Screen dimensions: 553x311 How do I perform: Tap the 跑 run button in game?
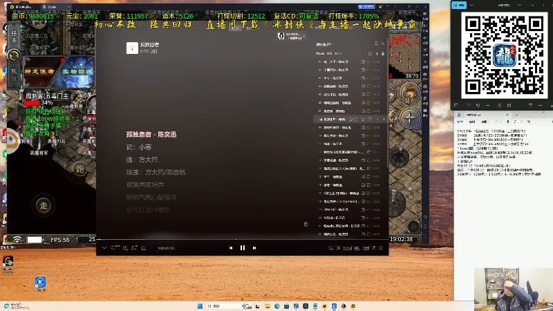80,169
